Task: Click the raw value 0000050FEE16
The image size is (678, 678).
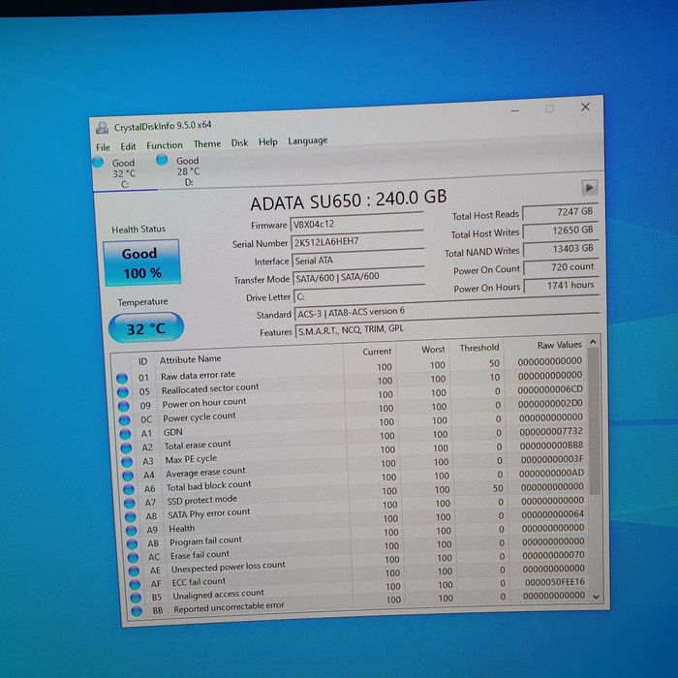Action: point(555,582)
